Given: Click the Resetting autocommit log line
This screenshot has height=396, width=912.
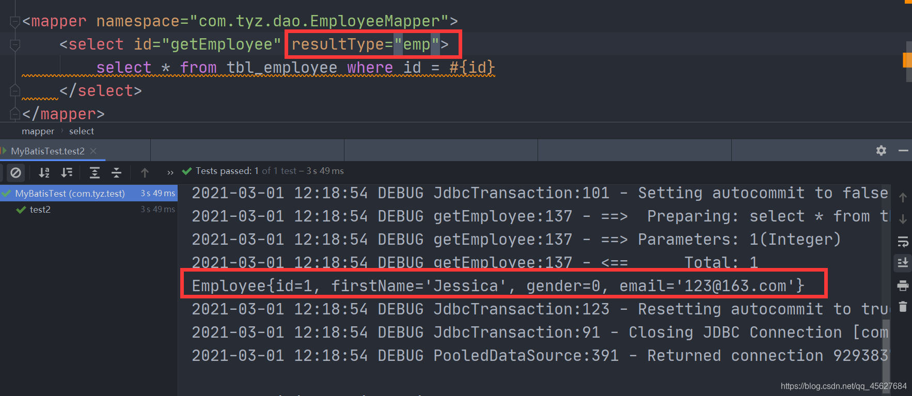Looking at the screenshot, I should [540, 309].
